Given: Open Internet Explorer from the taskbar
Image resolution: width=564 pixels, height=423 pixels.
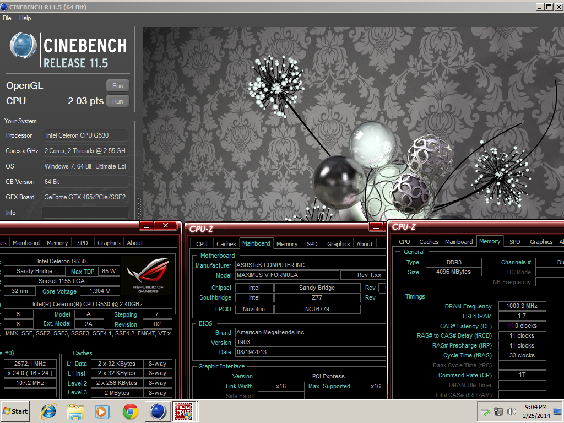Looking at the screenshot, I should coord(48,411).
